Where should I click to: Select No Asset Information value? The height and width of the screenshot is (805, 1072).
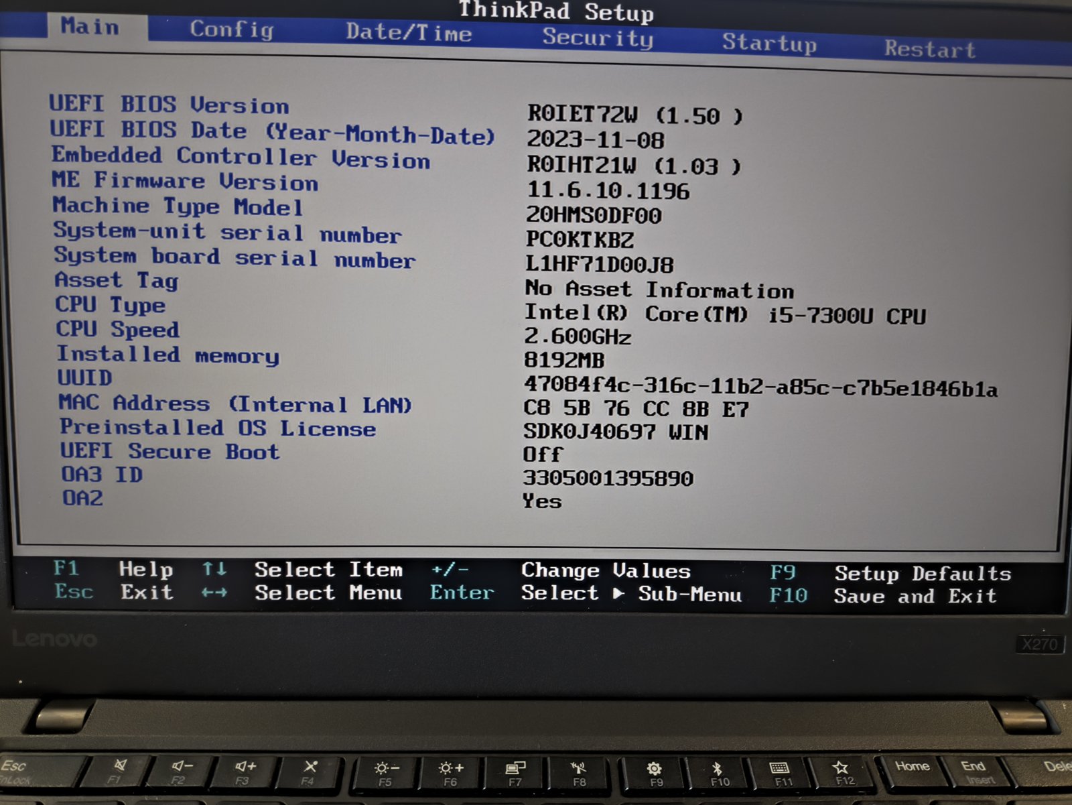click(659, 289)
